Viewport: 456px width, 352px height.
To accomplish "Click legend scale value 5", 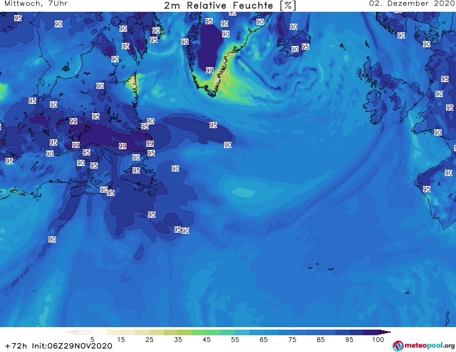I will pos(92,340).
